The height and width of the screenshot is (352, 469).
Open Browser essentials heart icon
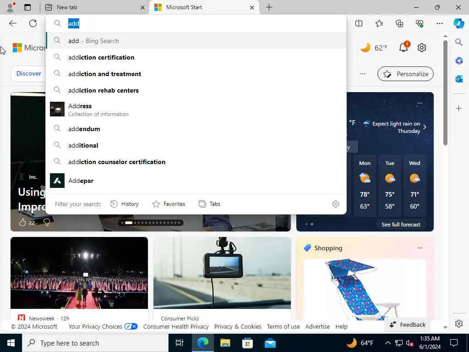[420, 23]
